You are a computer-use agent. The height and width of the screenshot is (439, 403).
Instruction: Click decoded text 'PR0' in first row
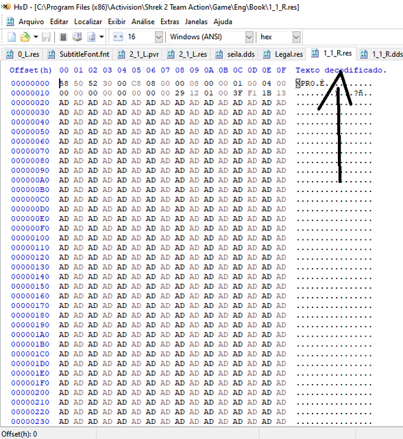[x=308, y=84]
